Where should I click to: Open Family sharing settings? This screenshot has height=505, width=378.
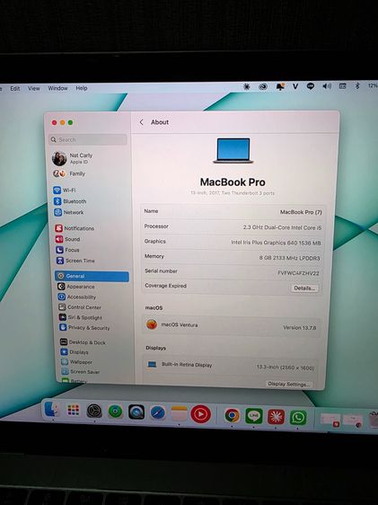69,173
